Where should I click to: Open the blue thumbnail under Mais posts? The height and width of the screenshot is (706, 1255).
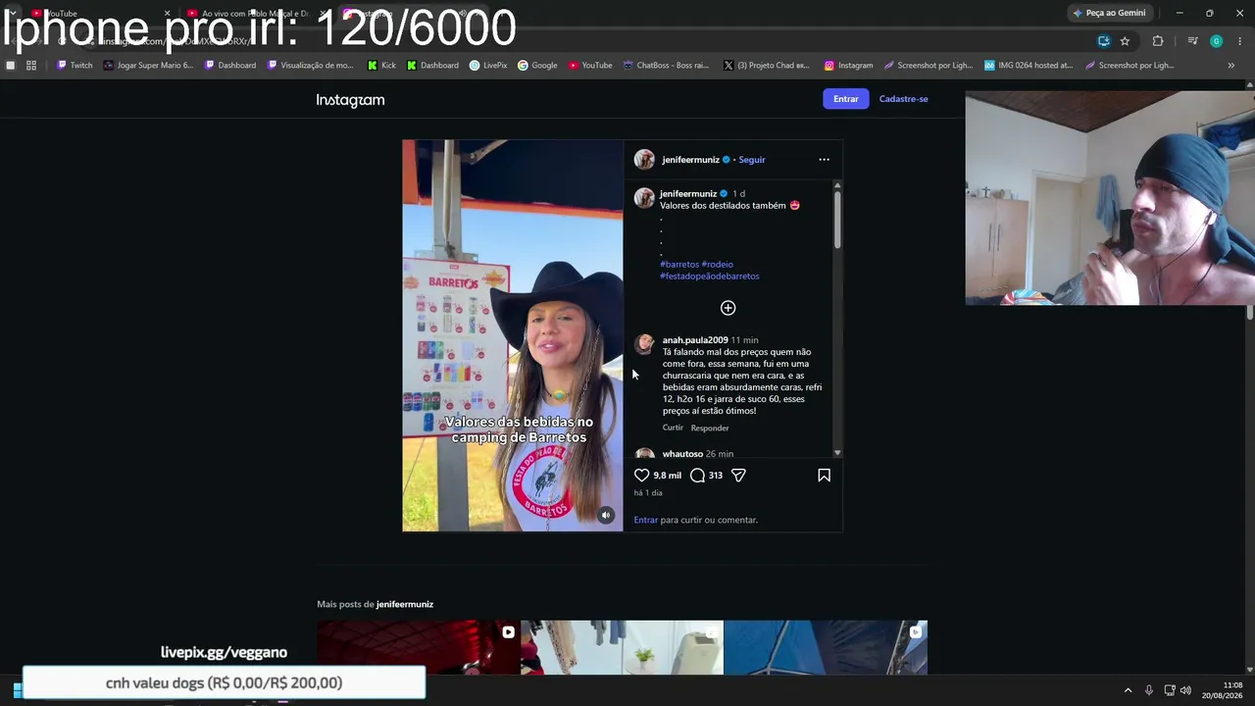pos(826,647)
